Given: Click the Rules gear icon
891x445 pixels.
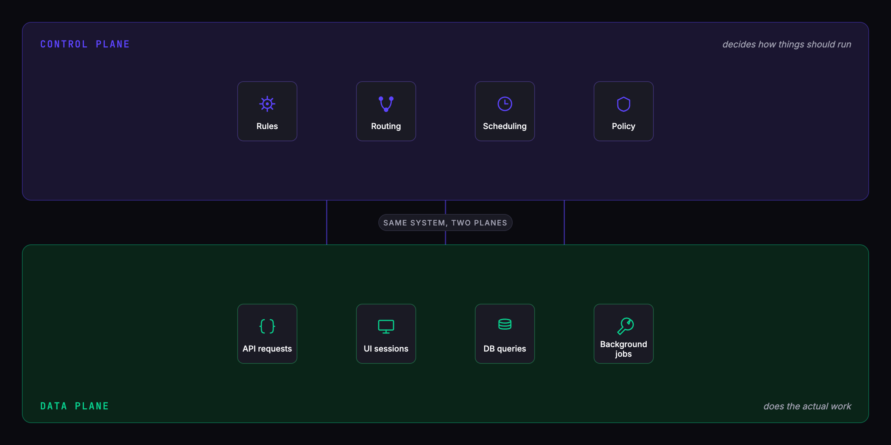Looking at the screenshot, I should click(267, 104).
